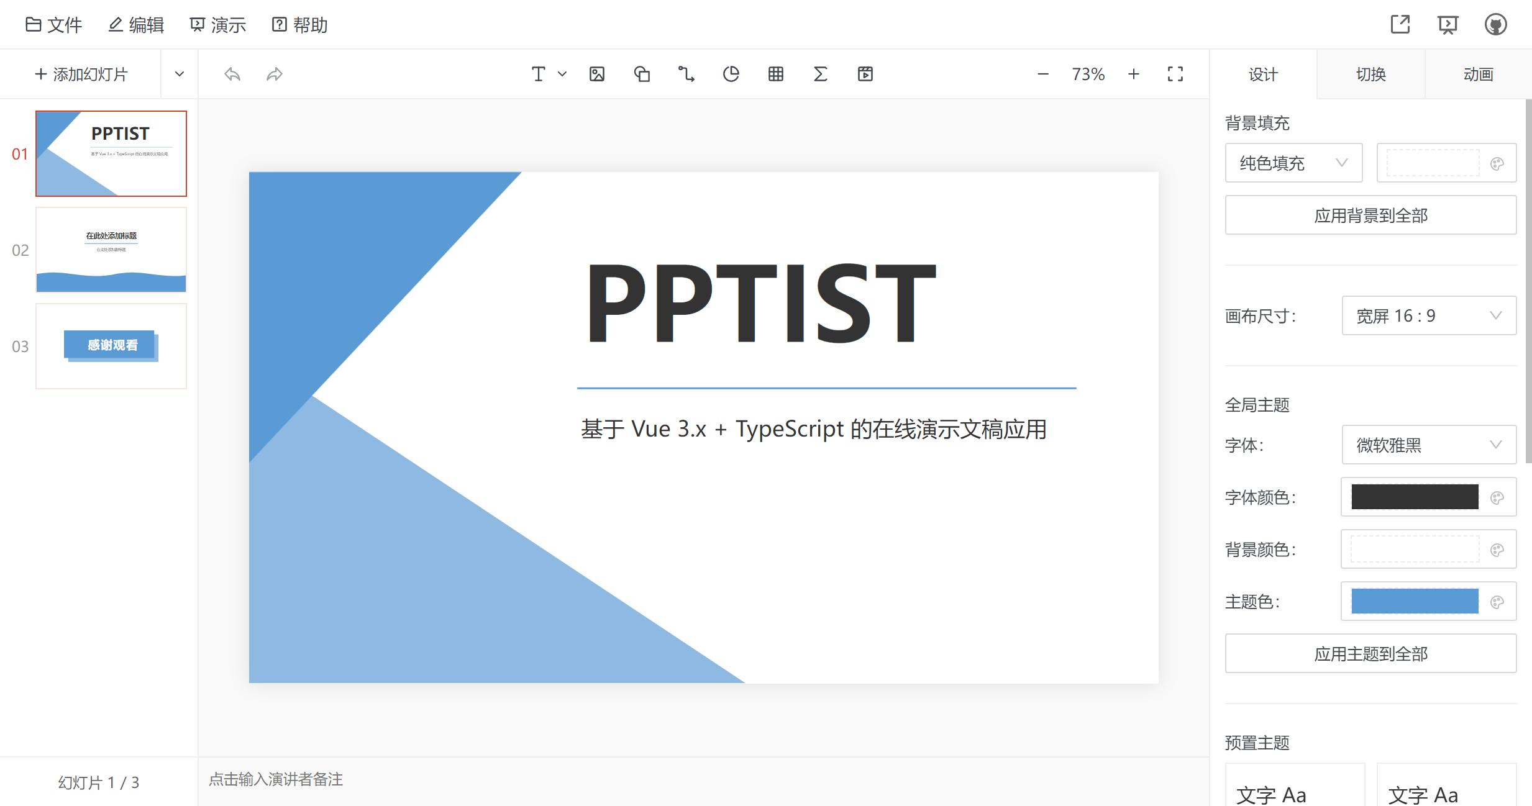Open the 文件 menu

coord(53,25)
